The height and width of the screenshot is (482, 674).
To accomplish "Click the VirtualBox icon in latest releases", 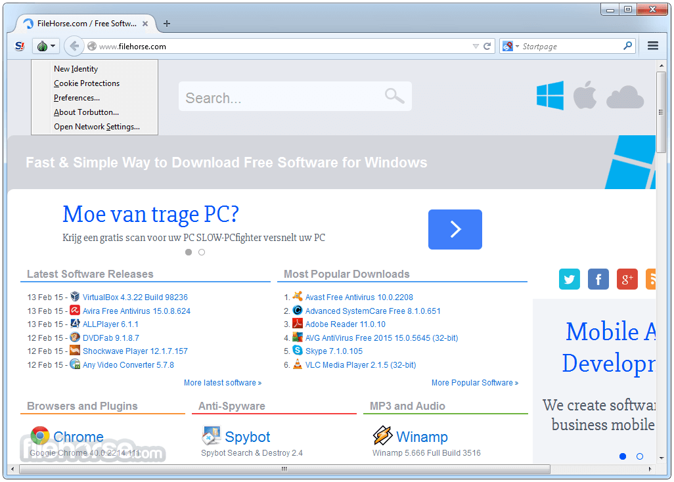I will pyautogui.click(x=75, y=296).
